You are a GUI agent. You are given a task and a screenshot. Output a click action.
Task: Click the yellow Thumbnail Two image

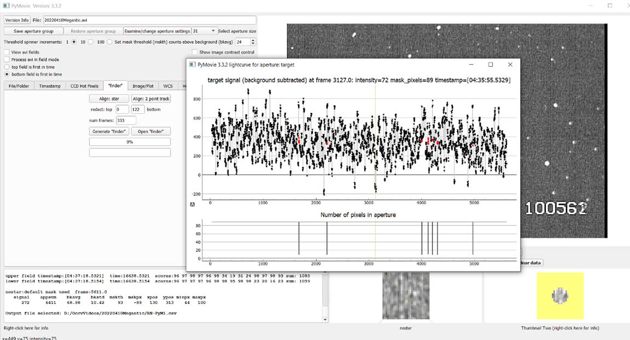click(560, 296)
